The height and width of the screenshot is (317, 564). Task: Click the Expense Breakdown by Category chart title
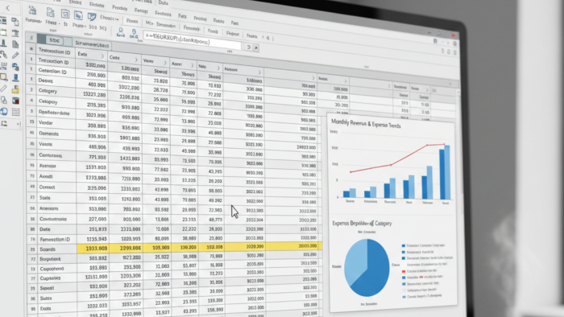tap(362, 224)
